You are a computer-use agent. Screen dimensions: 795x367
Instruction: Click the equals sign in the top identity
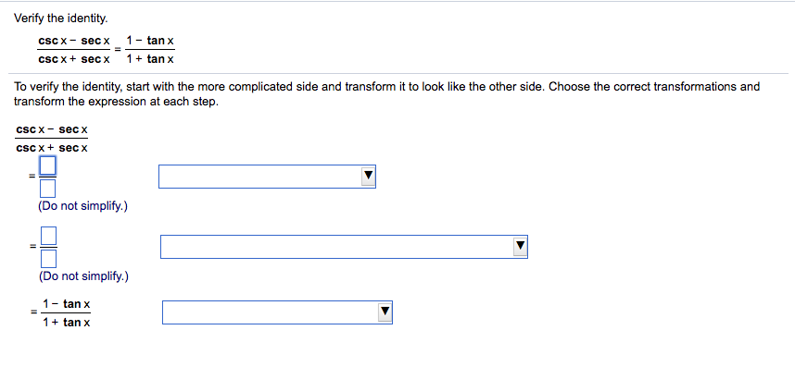click(x=118, y=50)
